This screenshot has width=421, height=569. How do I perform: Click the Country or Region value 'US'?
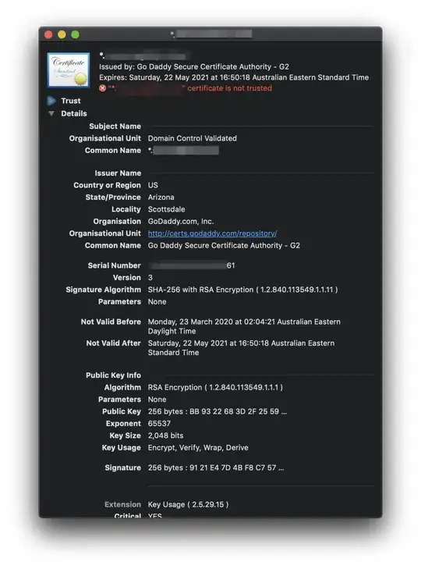point(153,185)
